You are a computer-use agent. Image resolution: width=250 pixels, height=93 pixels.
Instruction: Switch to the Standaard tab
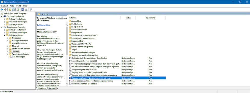tap(53, 88)
